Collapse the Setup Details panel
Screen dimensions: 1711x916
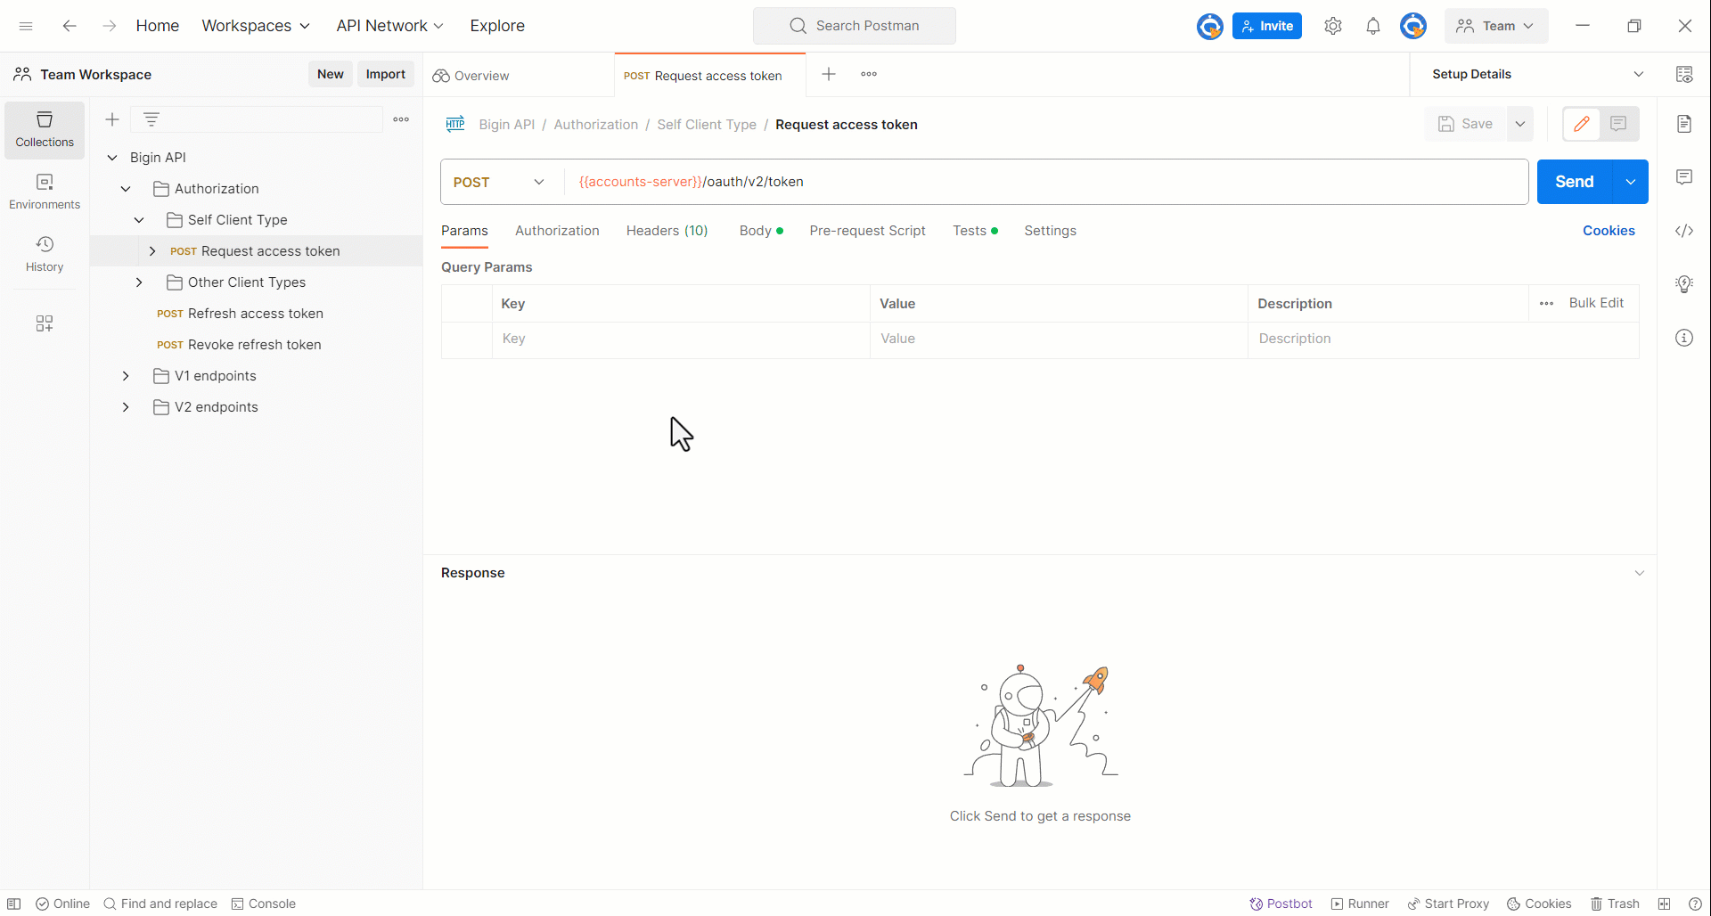tap(1640, 74)
